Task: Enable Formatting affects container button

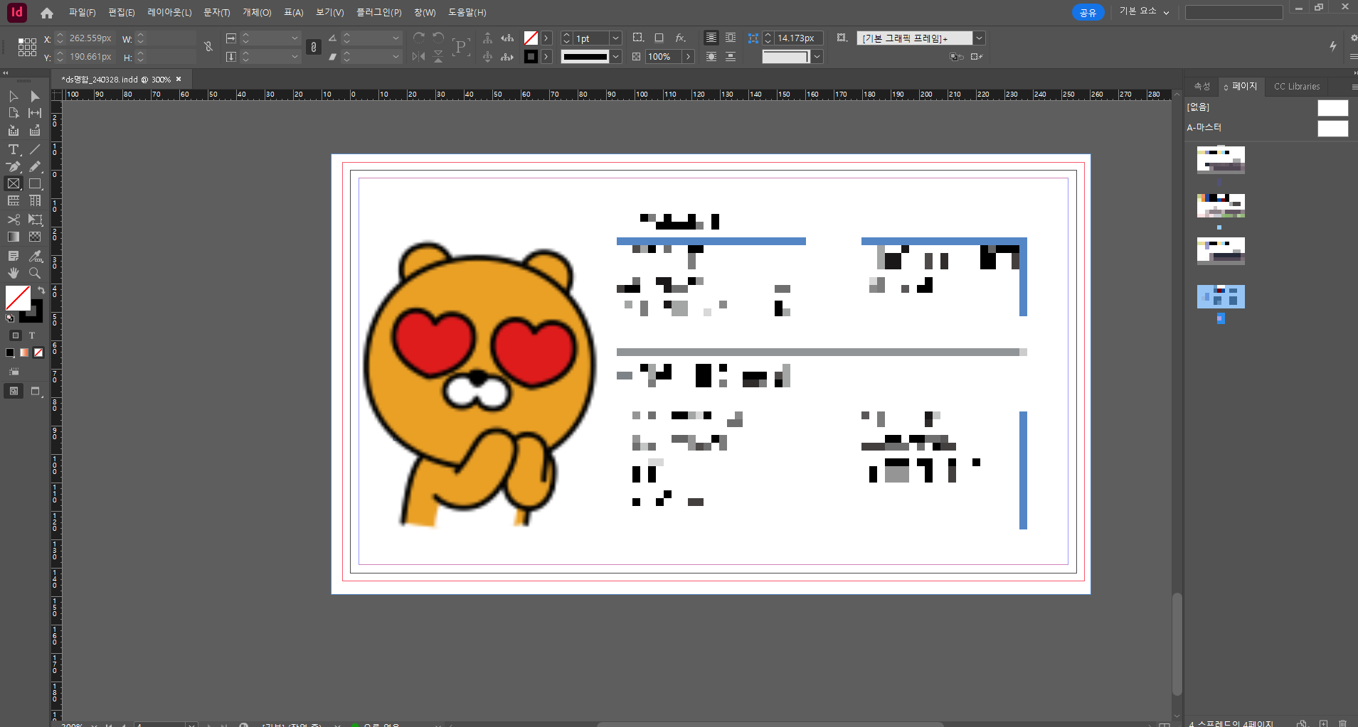Action: 16,335
